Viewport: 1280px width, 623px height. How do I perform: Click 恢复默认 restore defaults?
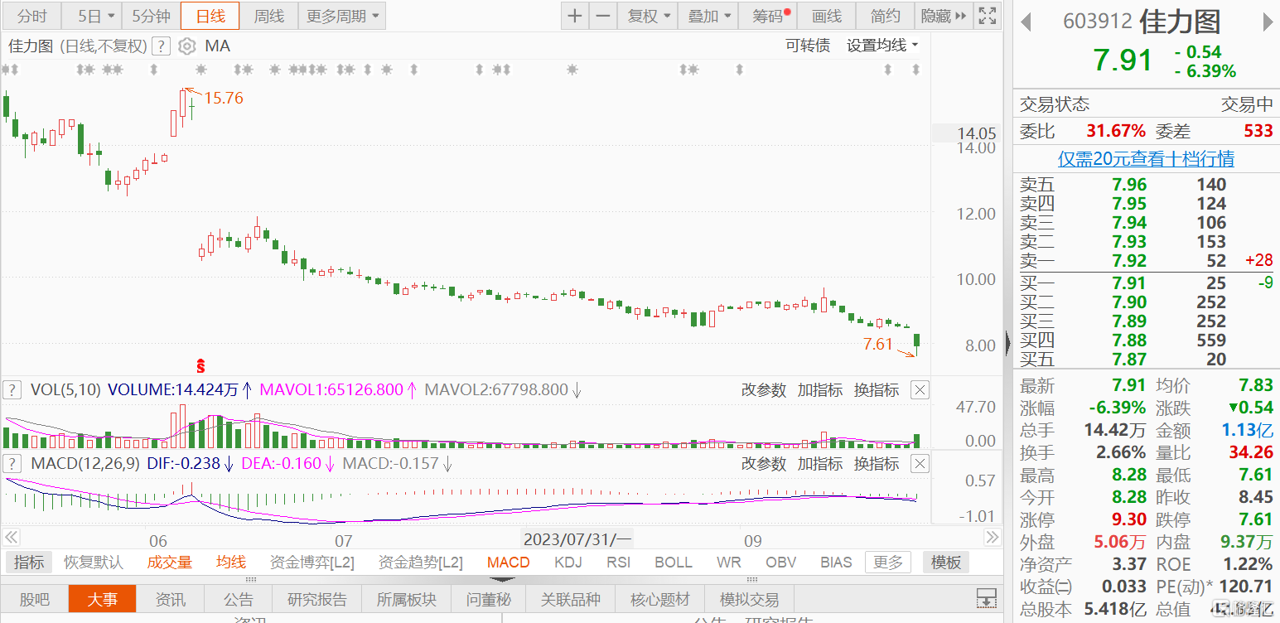click(94, 563)
